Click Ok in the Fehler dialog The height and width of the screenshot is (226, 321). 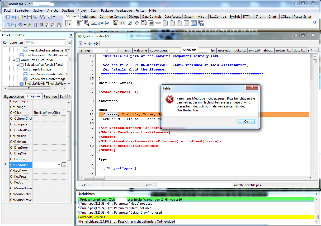(246, 122)
